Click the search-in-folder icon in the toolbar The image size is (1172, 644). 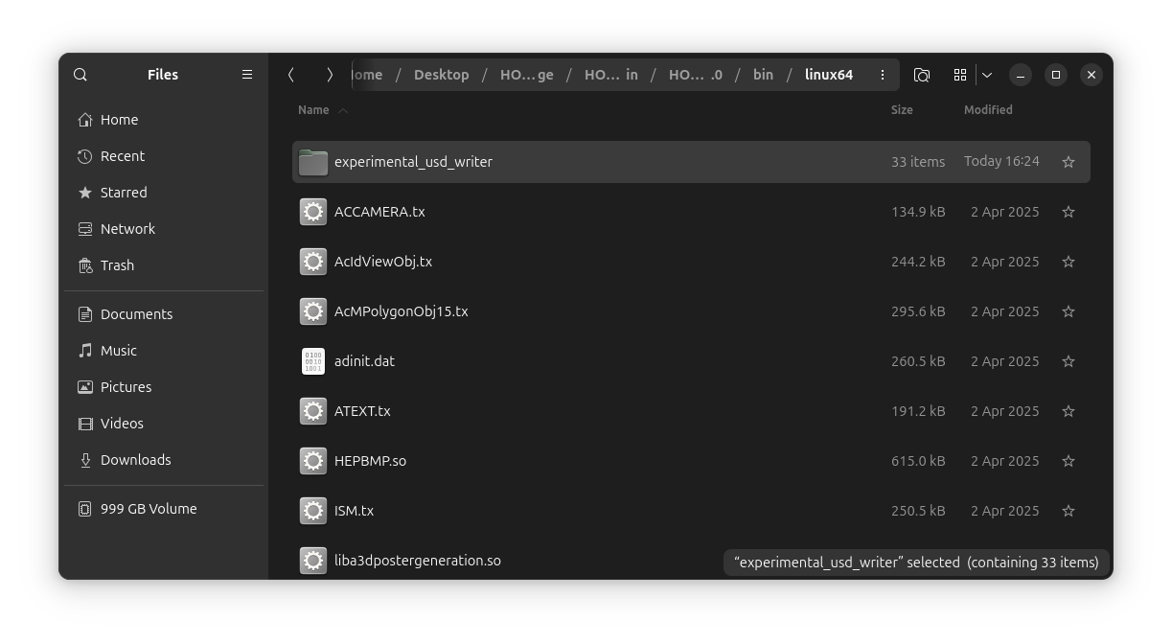(x=921, y=74)
